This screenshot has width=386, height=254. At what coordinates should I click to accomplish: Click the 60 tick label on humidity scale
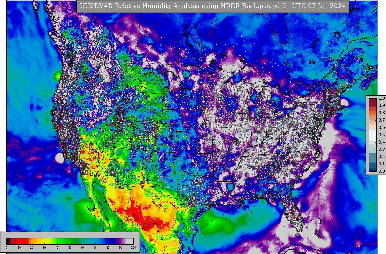pyautogui.click(x=83, y=248)
